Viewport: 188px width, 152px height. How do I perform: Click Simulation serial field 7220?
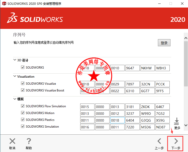(x=133, y=127)
